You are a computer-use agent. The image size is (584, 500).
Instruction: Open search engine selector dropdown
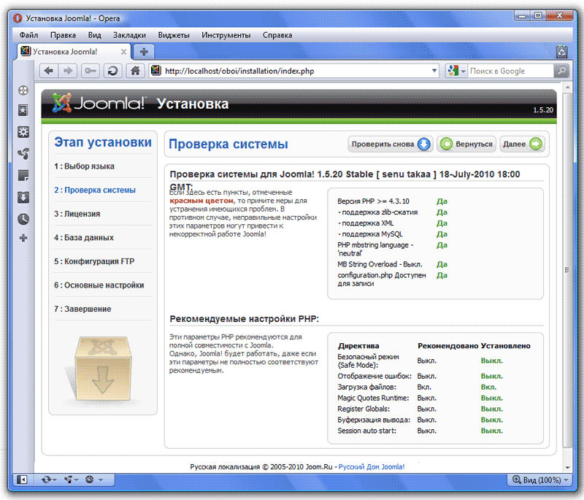457,71
